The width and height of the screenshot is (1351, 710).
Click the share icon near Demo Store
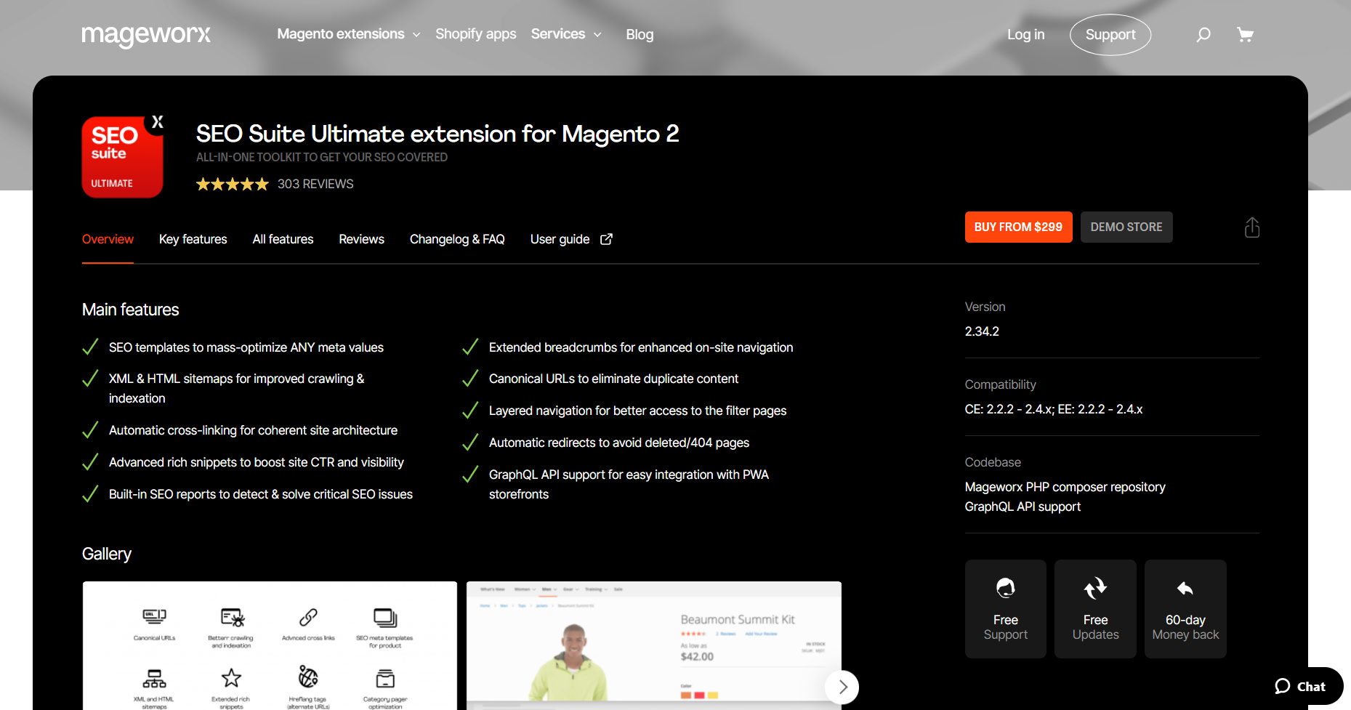click(x=1251, y=227)
